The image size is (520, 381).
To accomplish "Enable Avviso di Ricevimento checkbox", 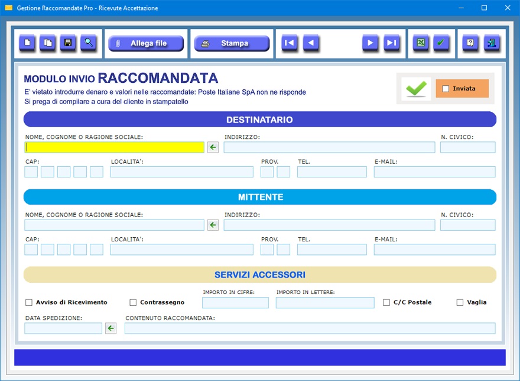I will (x=29, y=302).
